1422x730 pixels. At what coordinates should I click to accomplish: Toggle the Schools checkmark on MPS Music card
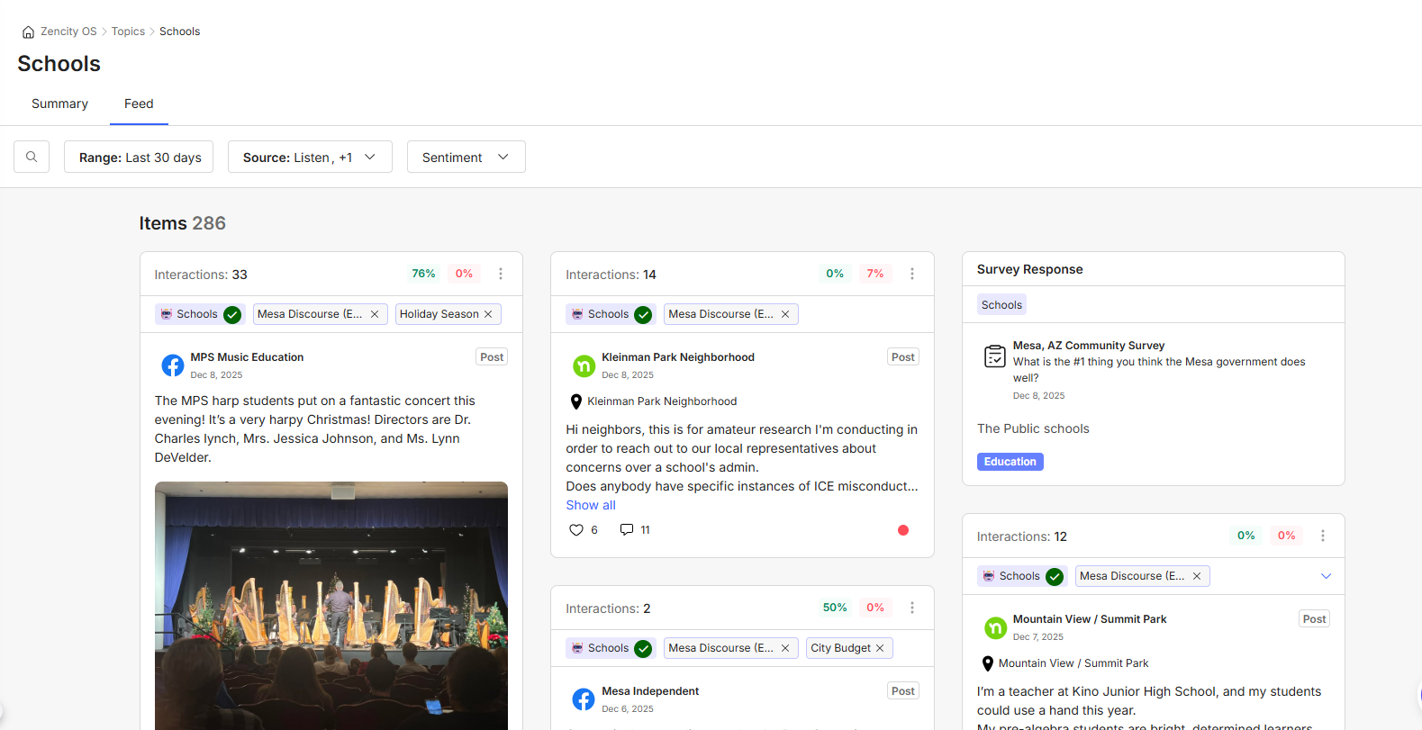(x=232, y=314)
